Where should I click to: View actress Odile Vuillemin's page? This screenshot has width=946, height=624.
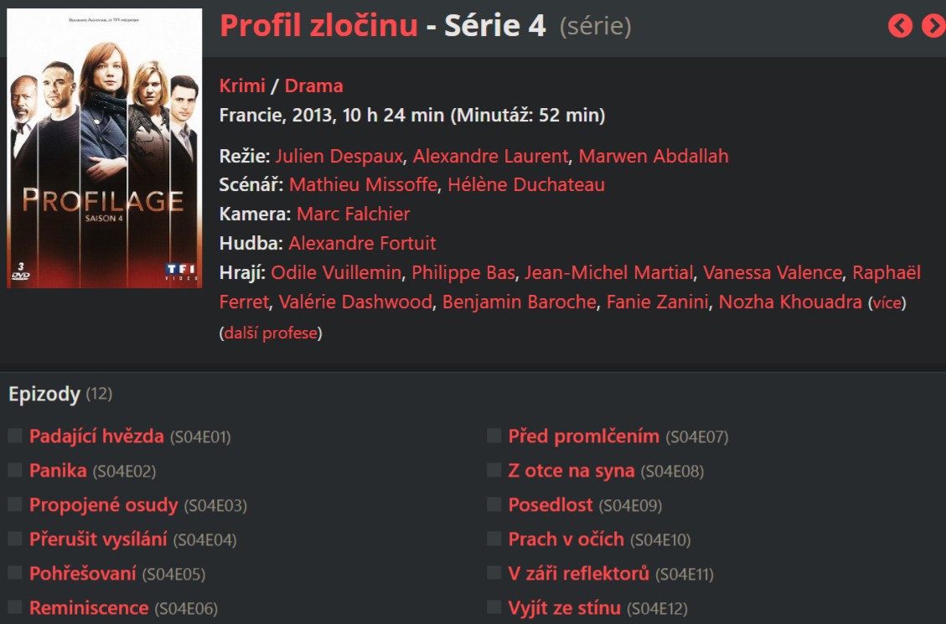pyautogui.click(x=336, y=272)
